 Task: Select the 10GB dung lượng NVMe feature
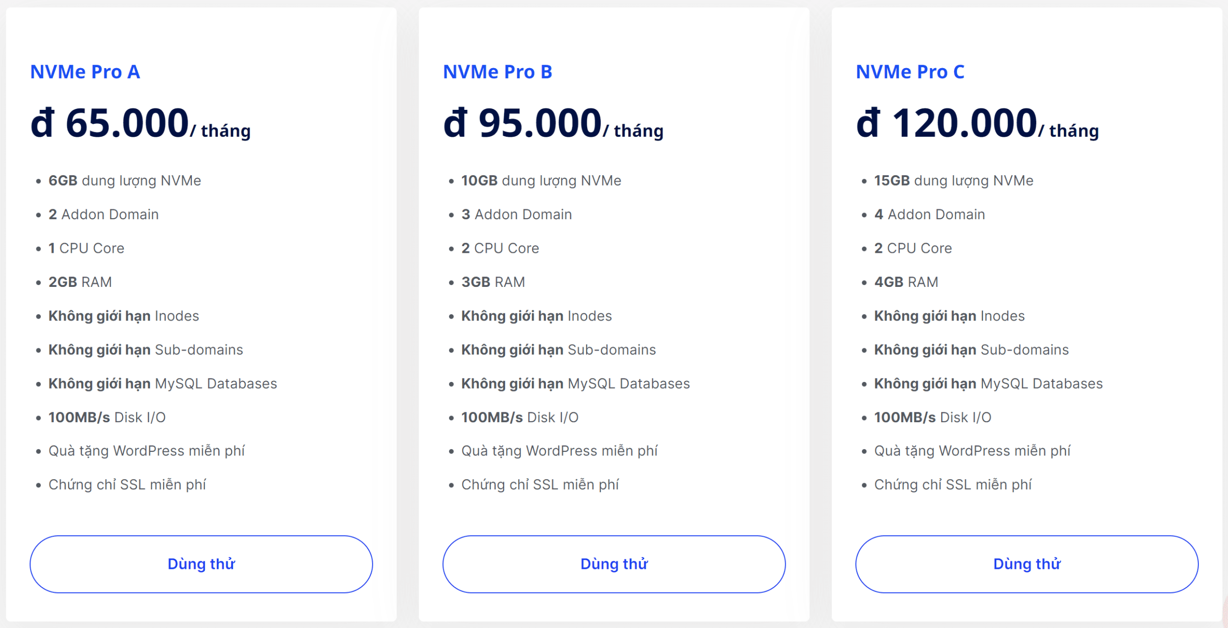click(x=541, y=181)
